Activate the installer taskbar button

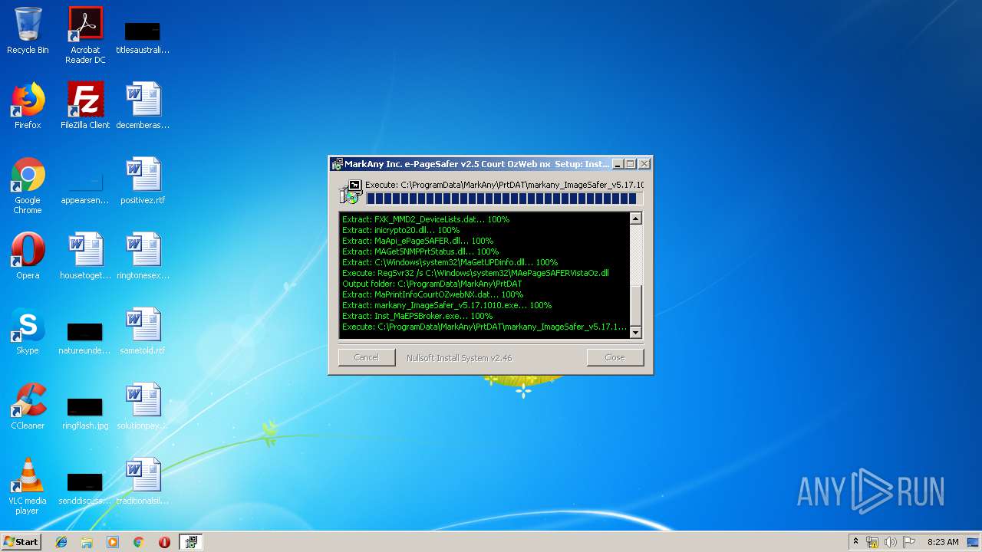click(190, 542)
